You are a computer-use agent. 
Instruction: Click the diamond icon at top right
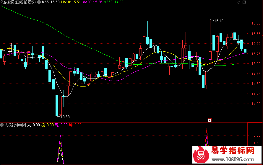click(x=239, y=2)
